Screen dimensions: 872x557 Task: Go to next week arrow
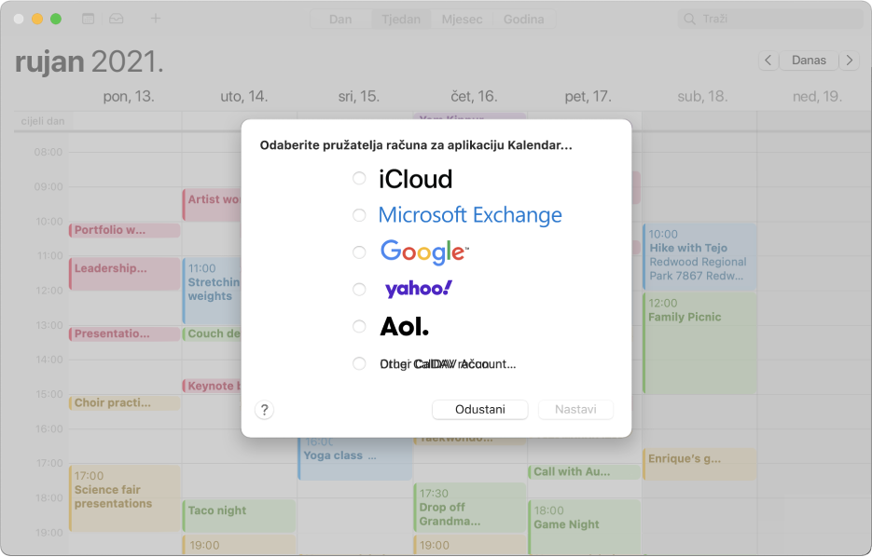point(849,61)
